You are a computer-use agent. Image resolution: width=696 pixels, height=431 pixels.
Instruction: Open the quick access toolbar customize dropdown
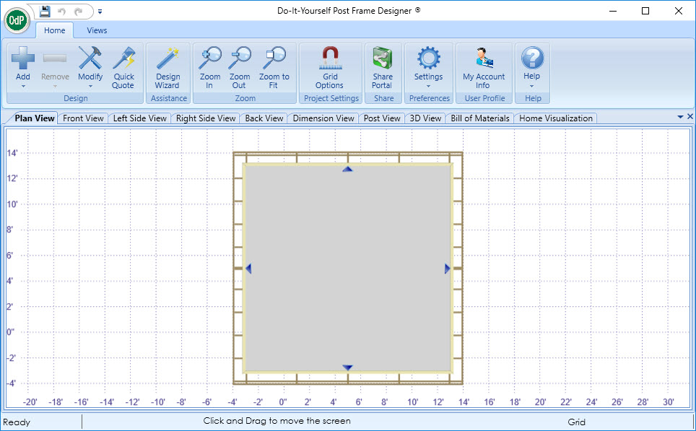(x=100, y=12)
